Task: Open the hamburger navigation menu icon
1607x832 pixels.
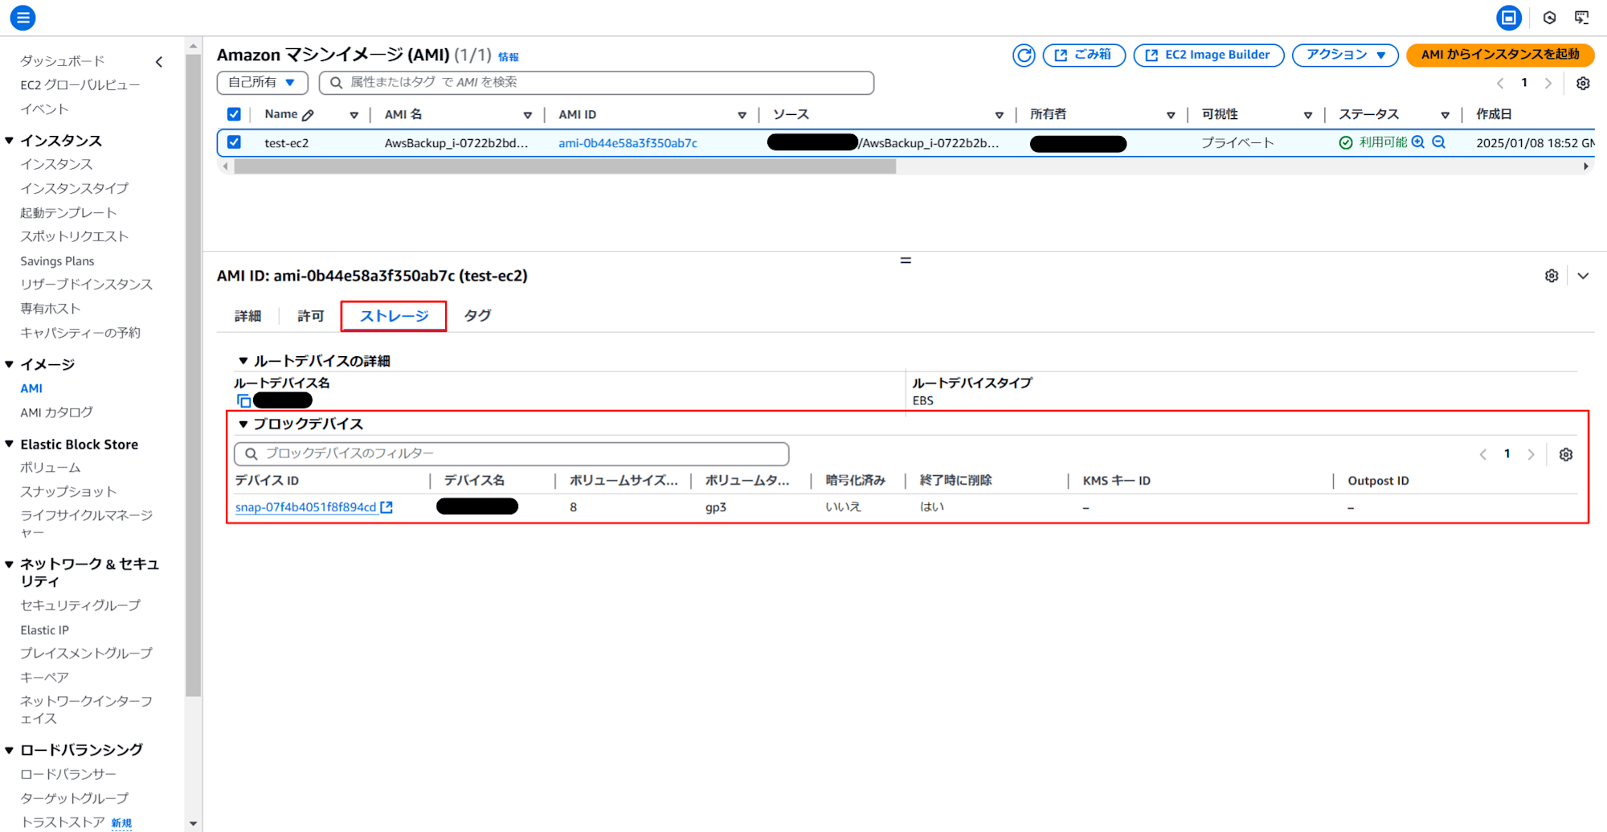Action: tap(23, 17)
